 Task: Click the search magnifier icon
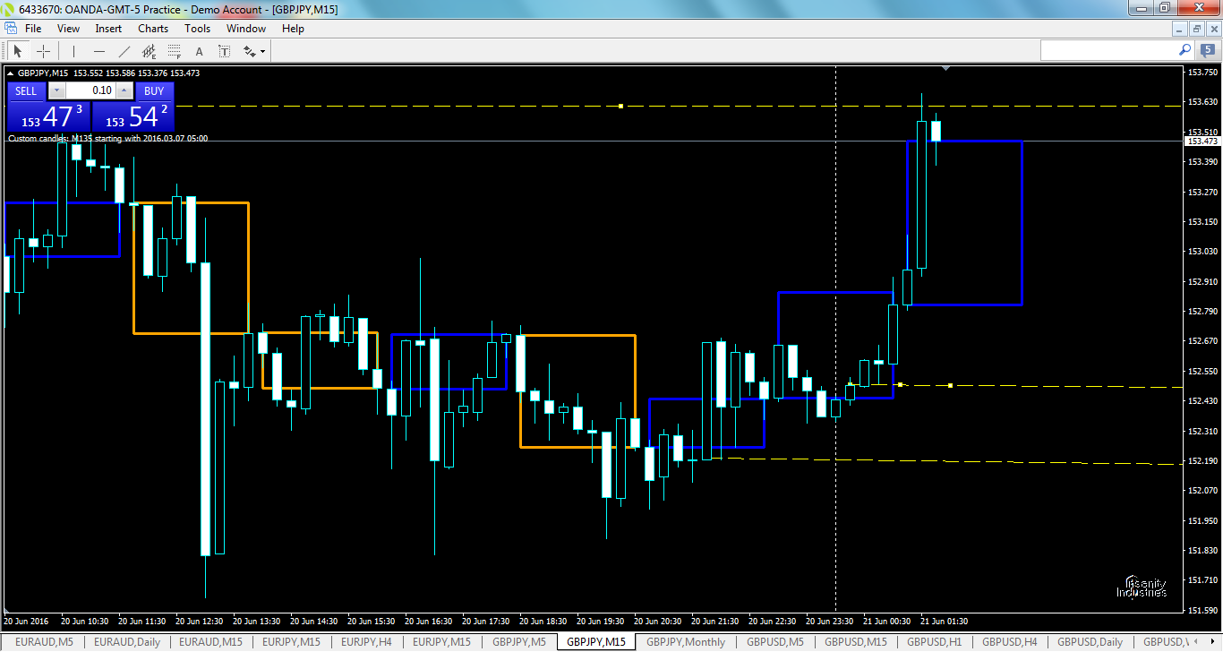pos(1185,49)
